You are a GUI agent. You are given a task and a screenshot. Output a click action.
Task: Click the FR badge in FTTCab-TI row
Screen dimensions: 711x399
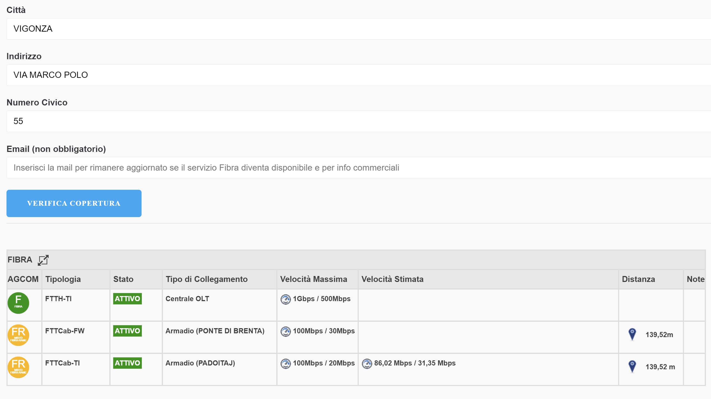(x=18, y=367)
